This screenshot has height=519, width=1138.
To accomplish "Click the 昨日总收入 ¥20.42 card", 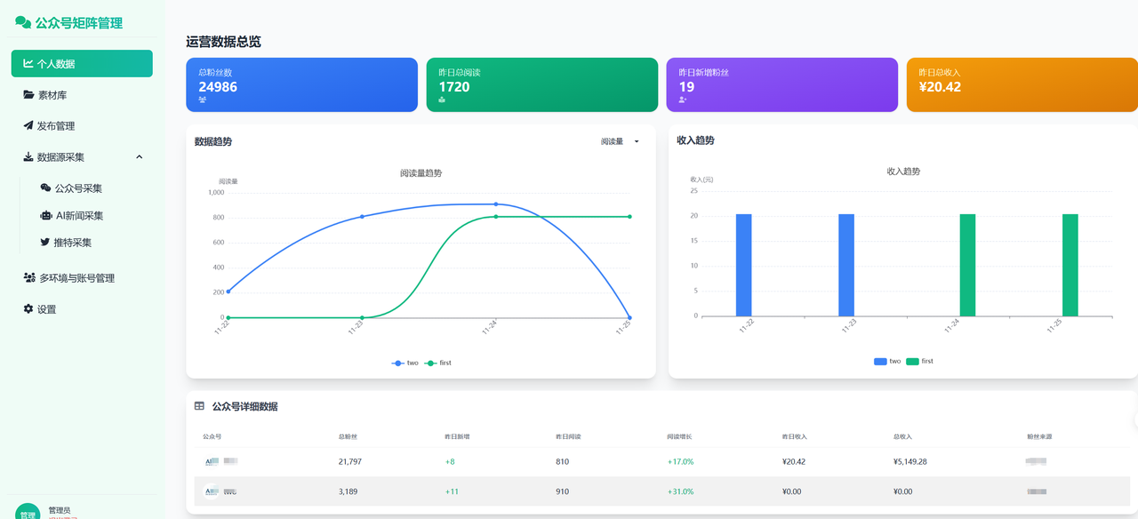I will [1022, 84].
